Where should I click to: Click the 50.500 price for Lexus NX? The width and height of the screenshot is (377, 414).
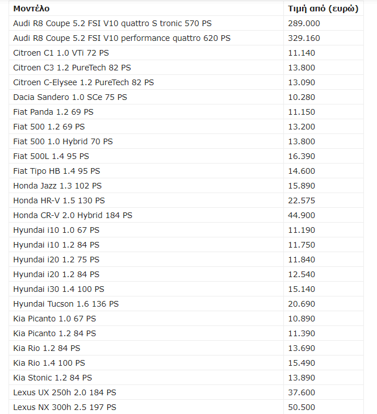coord(301,407)
